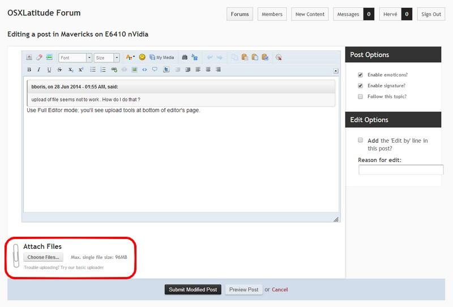Align text center
This screenshot has width=453, height=307.
208,69
